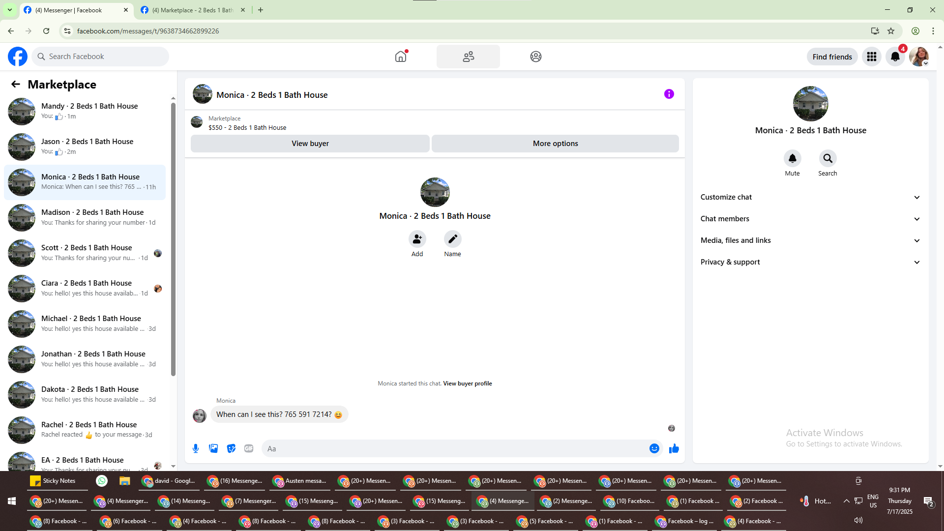
Task: Bookmark this page with the star icon
Action: 891,31
